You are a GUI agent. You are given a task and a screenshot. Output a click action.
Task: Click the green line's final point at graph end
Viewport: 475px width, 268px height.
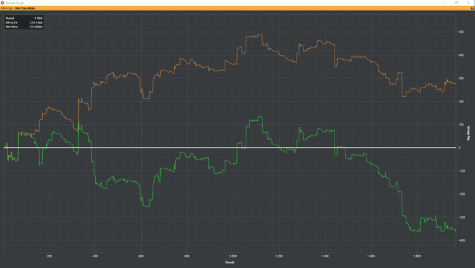click(455, 231)
